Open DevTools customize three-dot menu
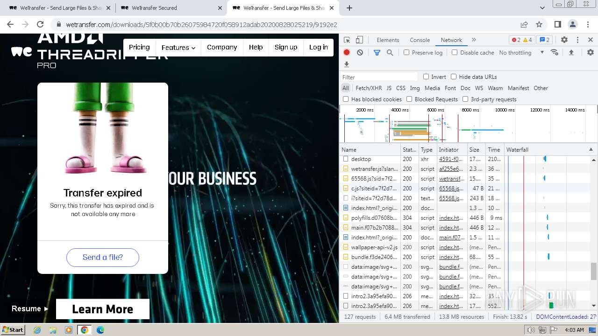Image resolution: width=598 pixels, height=336 pixels. (577, 40)
